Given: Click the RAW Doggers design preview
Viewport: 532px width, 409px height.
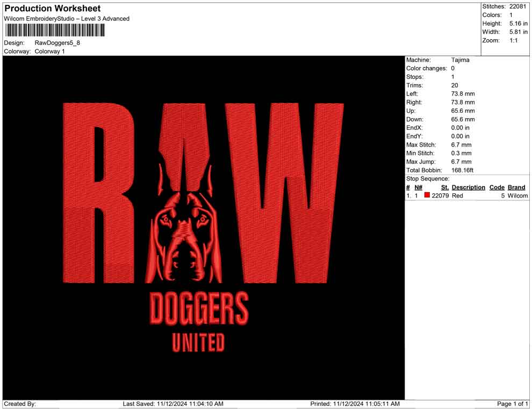Looking at the screenshot, I should (x=204, y=228).
